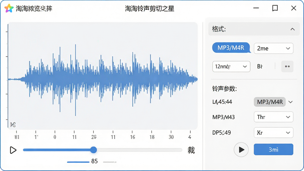Click the two-dot options button
The height and width of the screenshot is (171, 304).
click(287, 66)
